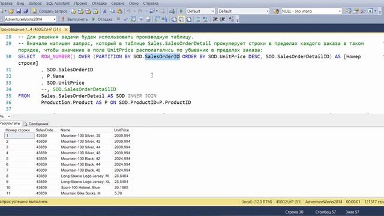This screenshot has height=216, width=384.
Task: Click AdventureWorks2014 in the status bar
Action: 323,202
